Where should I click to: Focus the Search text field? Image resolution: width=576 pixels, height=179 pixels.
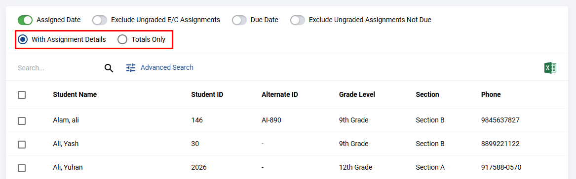tap(59, 68)
